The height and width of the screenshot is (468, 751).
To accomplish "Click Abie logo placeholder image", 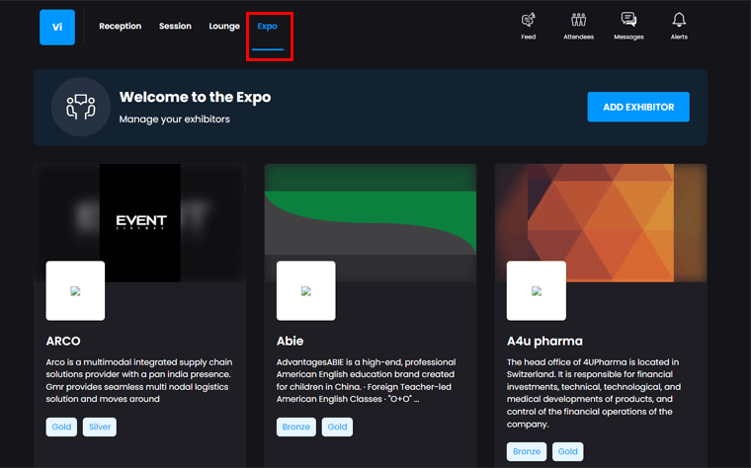I will (306, 290).
